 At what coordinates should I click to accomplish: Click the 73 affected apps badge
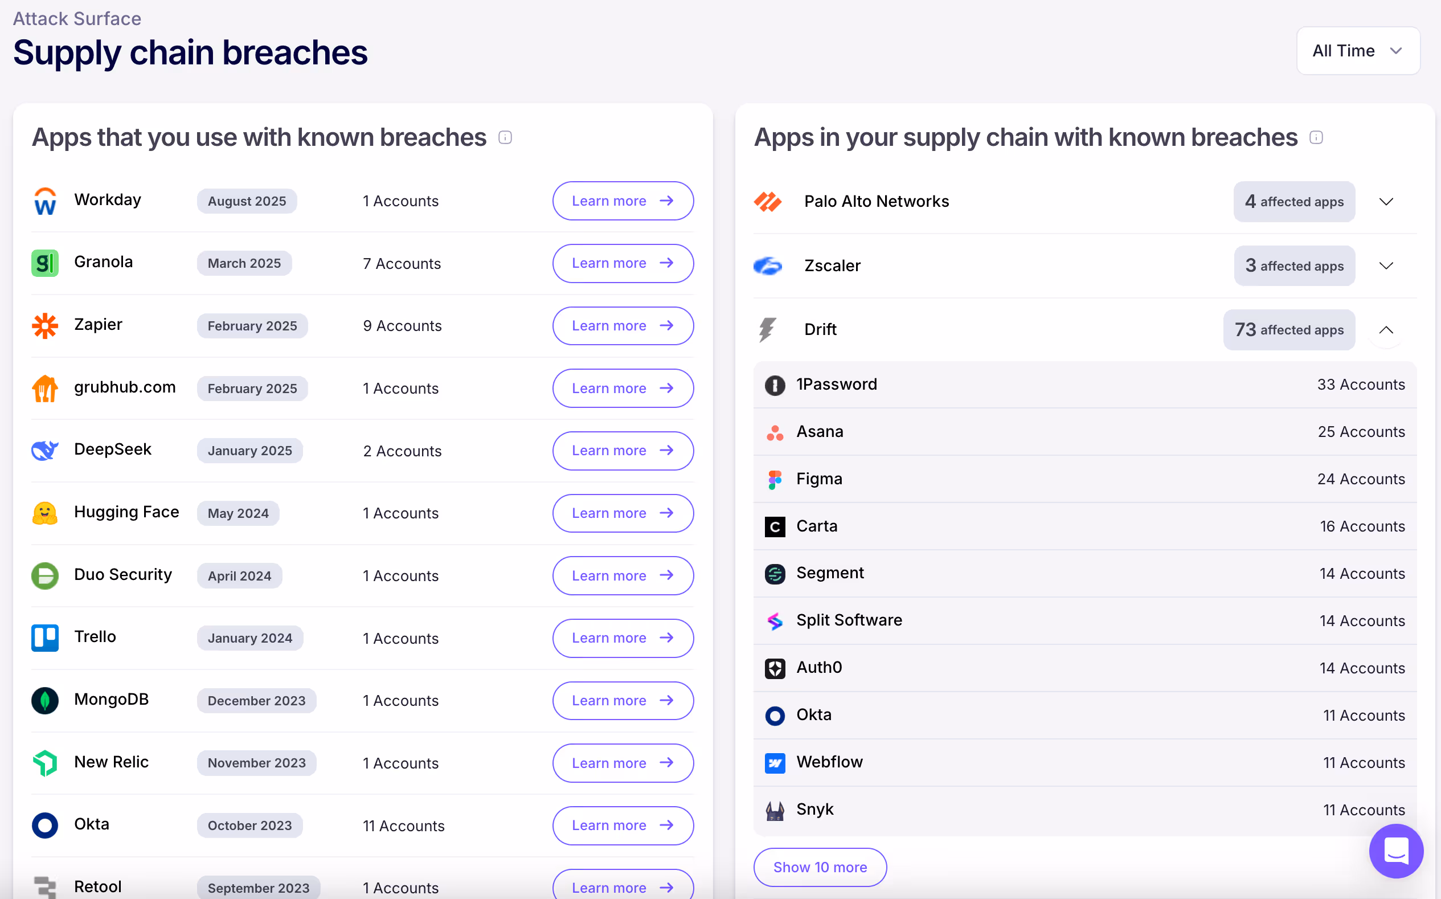(x=1288, y=330)
